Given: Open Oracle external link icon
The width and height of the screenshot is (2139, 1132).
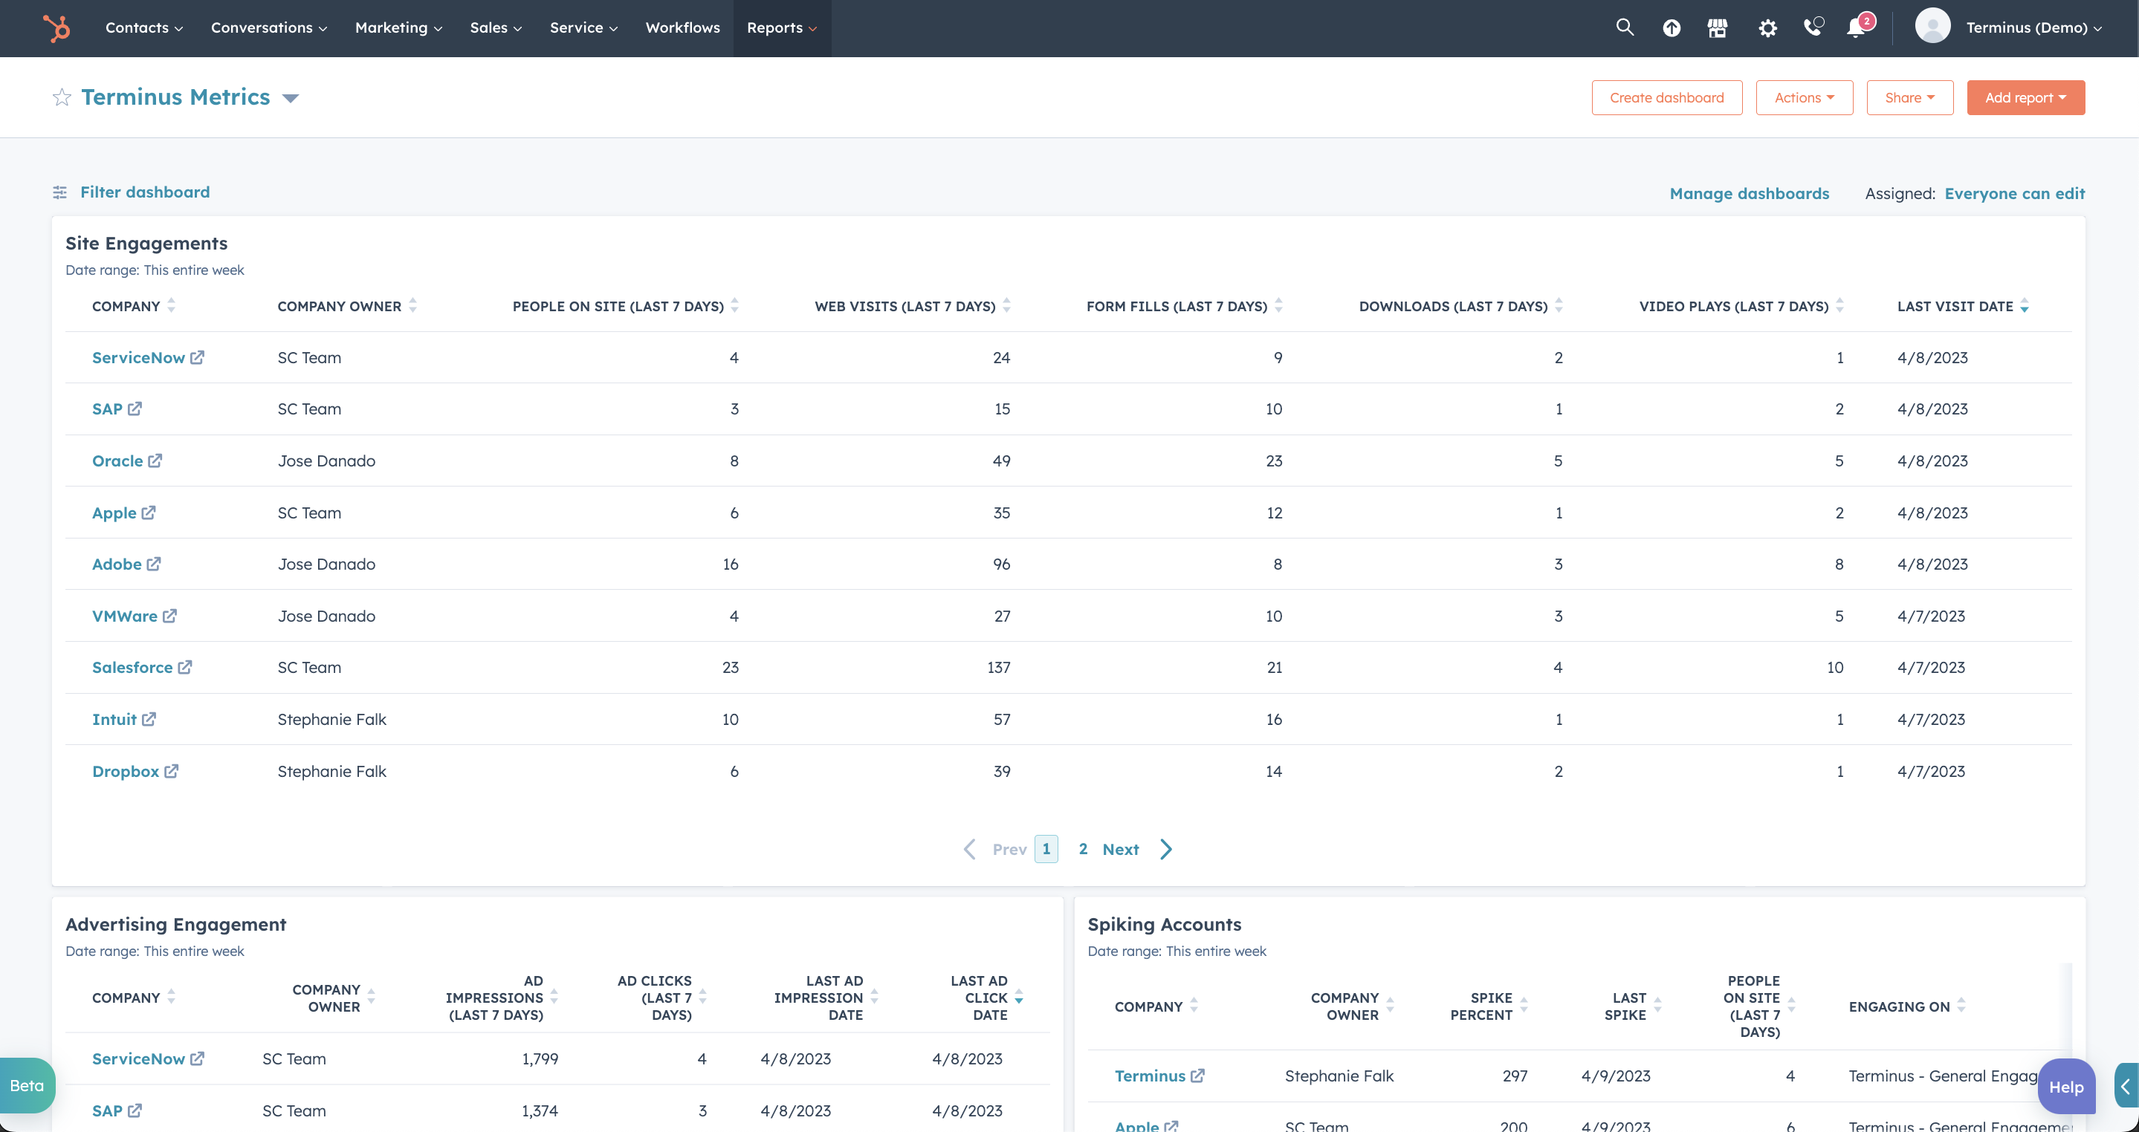Looking at the screenshot, I should [155, 460].
